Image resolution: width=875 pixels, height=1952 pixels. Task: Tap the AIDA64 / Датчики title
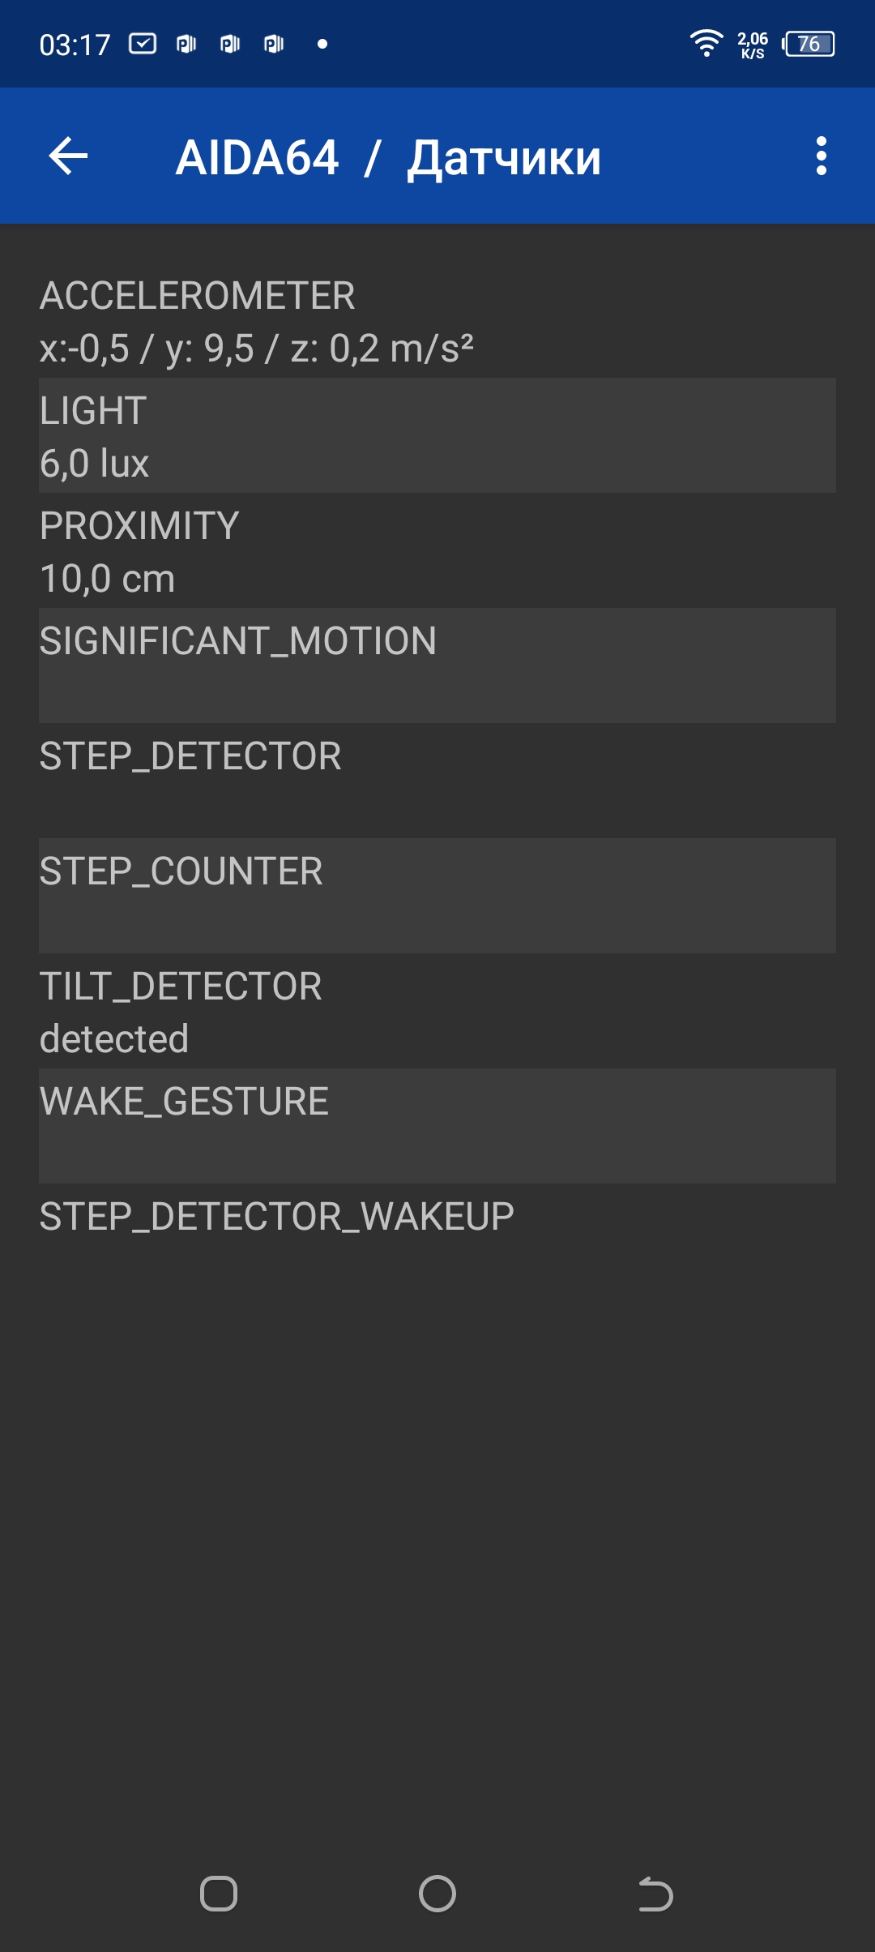pos(388,157)
